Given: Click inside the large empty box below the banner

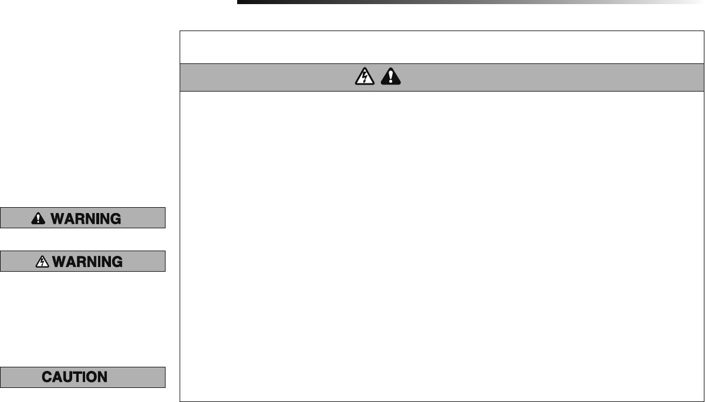Looking at the screenshot, I should pos(442,246).
